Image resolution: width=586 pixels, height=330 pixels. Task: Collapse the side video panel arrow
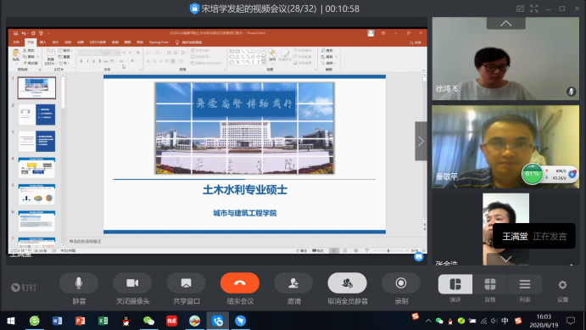pos(421,141)
